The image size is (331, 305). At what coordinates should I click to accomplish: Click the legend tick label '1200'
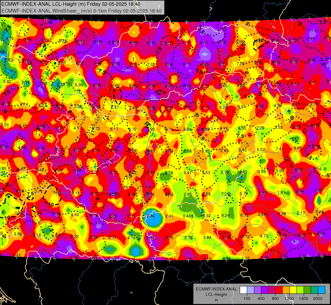point(289,299)
